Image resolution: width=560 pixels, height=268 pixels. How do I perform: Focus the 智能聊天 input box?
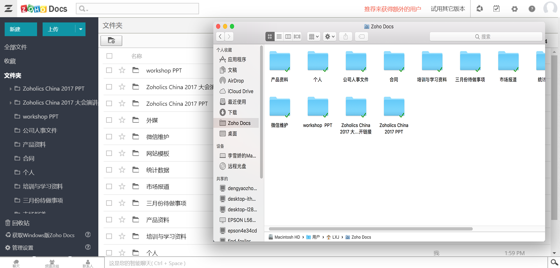click(x=326, y=263)
